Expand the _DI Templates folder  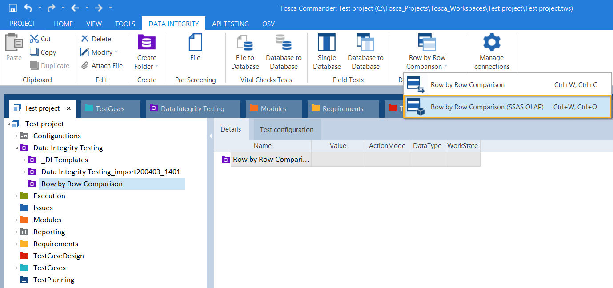click(24, 160)
